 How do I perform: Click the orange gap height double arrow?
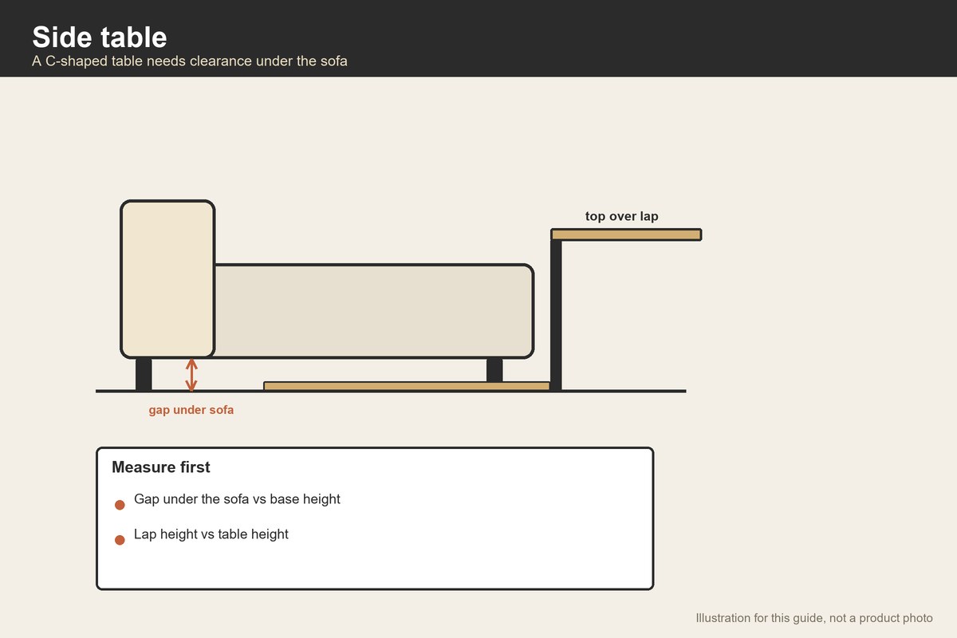[x=191, y=375]
